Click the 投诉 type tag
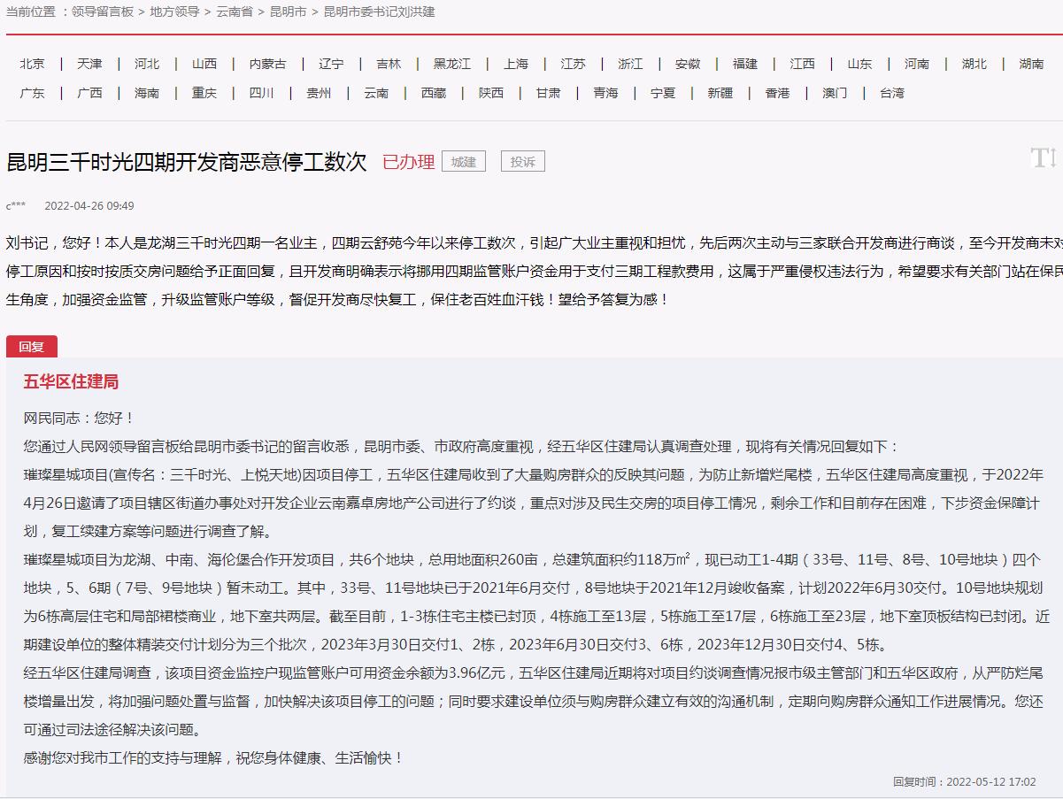1063x799 pixels. click(523, 162)
